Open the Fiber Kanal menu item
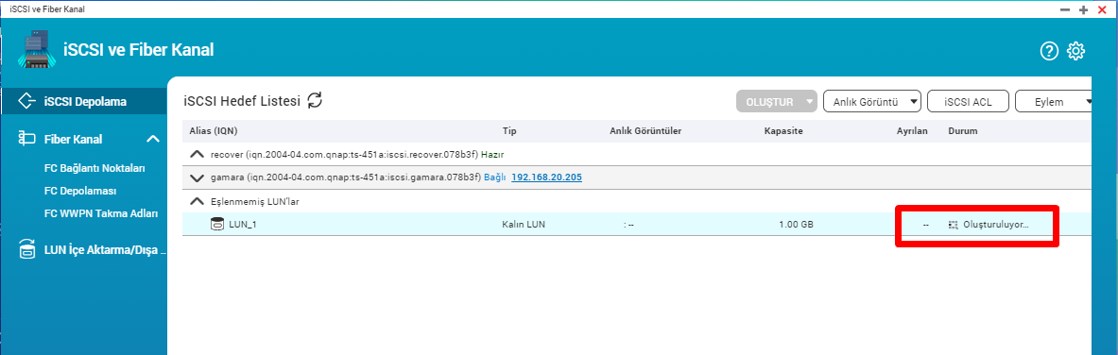 74,139
